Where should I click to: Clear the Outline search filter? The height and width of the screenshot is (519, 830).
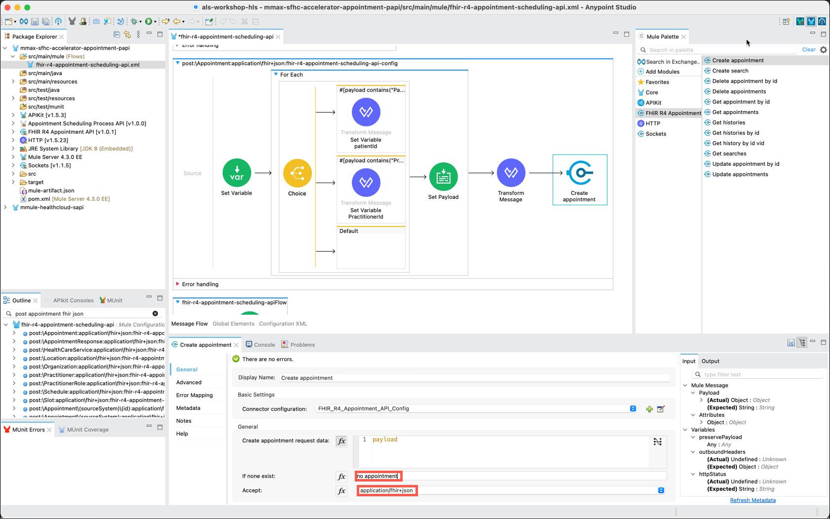pyautogui.click(x=155, y=314)
